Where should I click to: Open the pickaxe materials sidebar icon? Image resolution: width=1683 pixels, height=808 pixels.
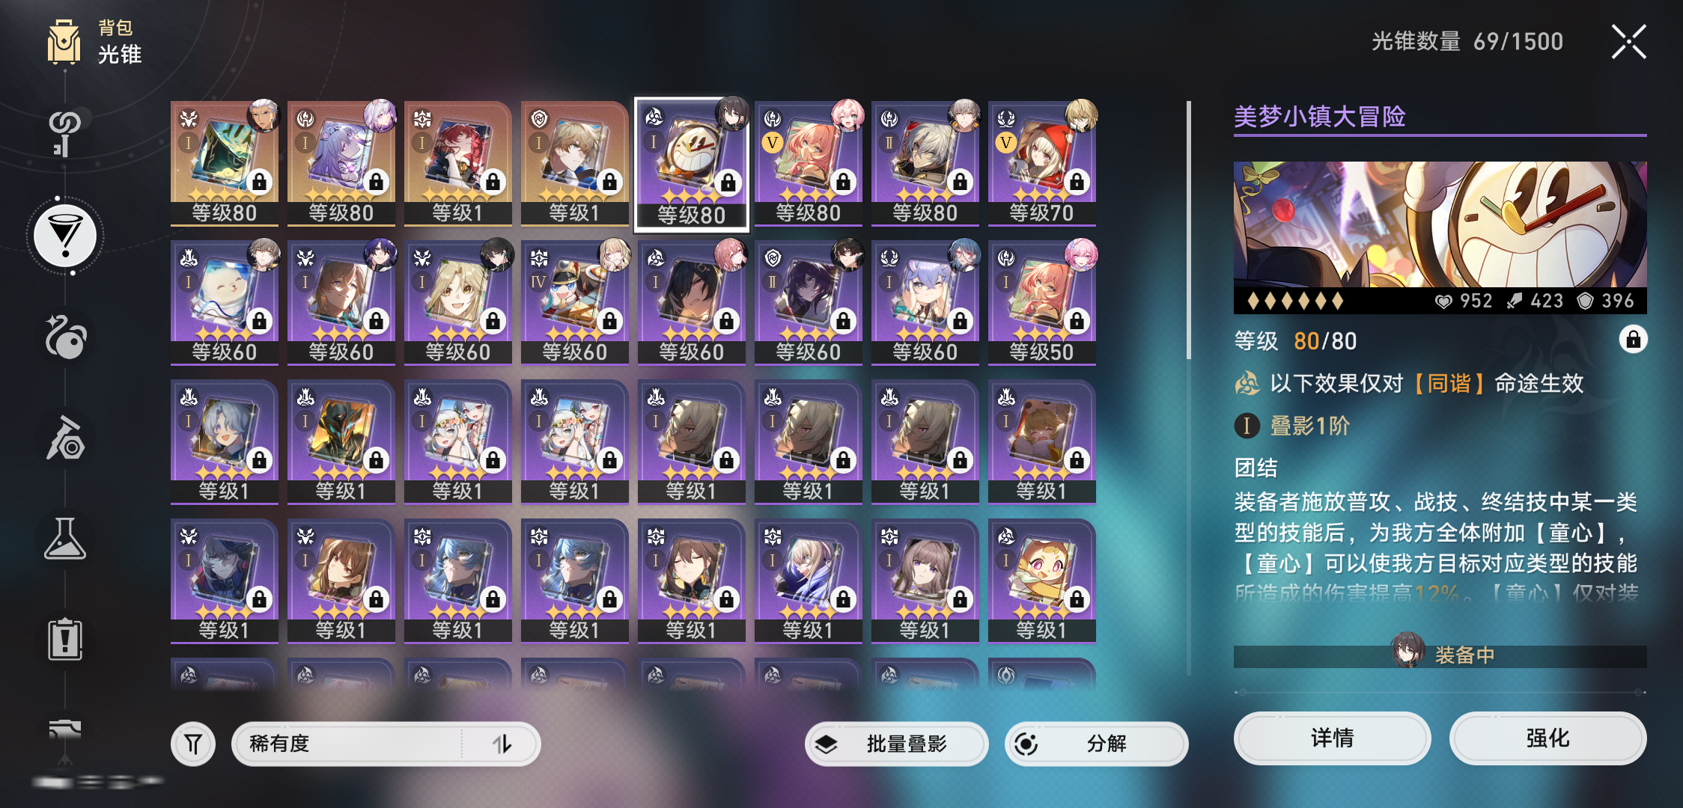[x=66, y=438]
